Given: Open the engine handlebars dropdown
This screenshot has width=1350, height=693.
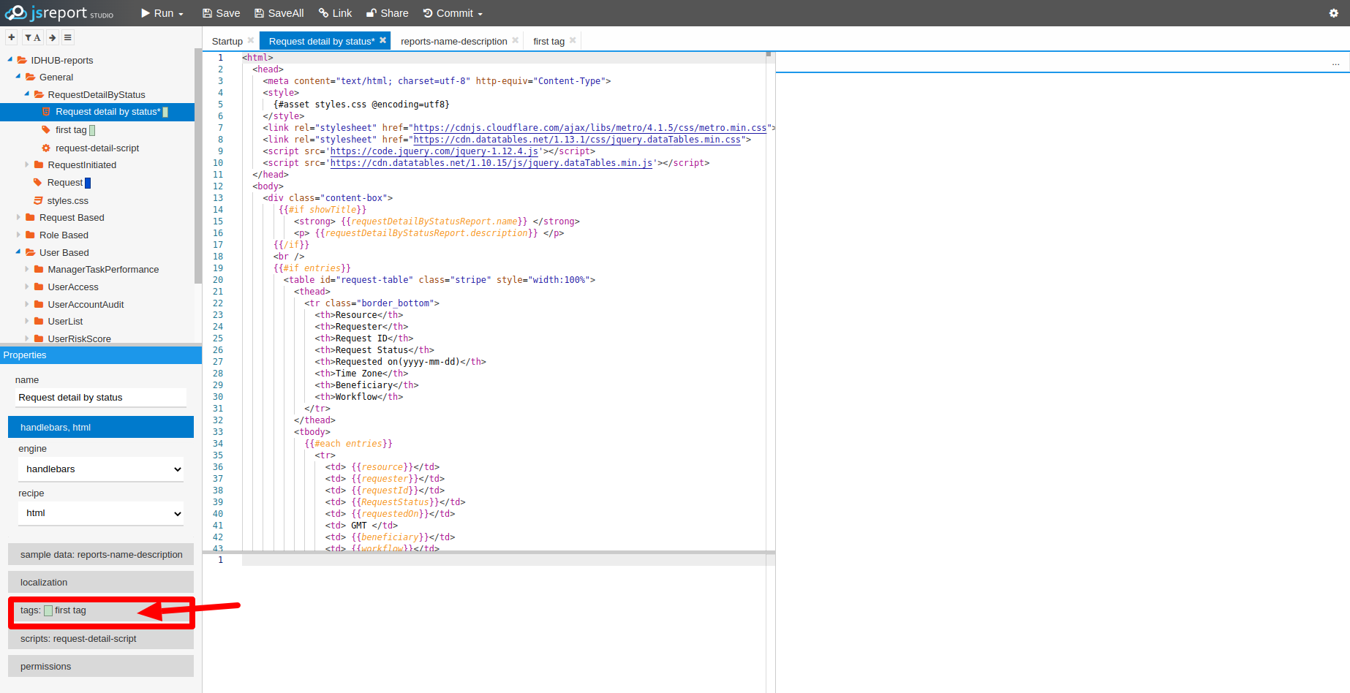Looking at the screenshot, I should (x=101, y=469).
